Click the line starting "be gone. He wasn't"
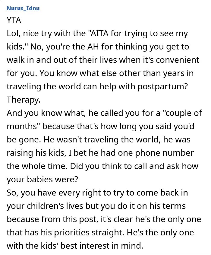 click(99, 139)
